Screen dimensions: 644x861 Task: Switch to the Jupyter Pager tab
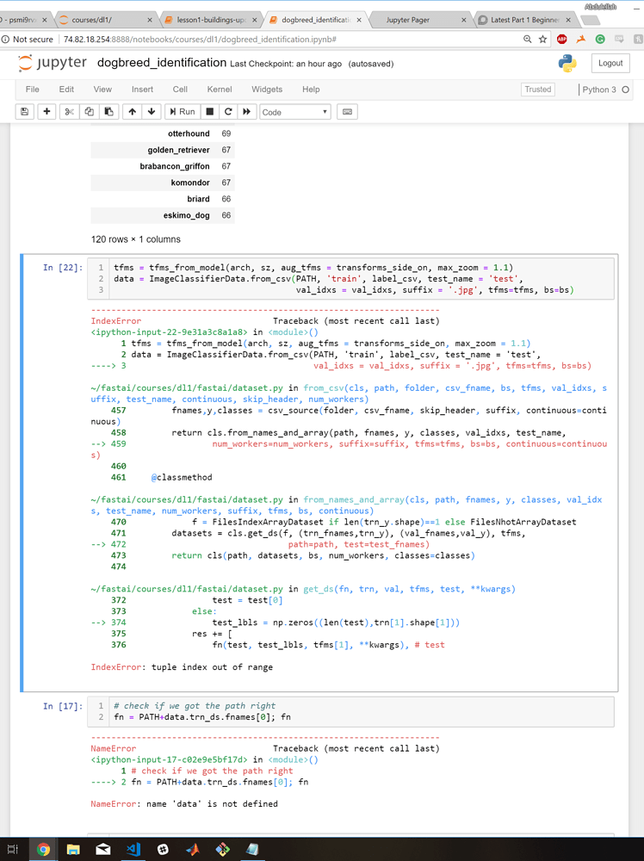(x=407, y=20)
